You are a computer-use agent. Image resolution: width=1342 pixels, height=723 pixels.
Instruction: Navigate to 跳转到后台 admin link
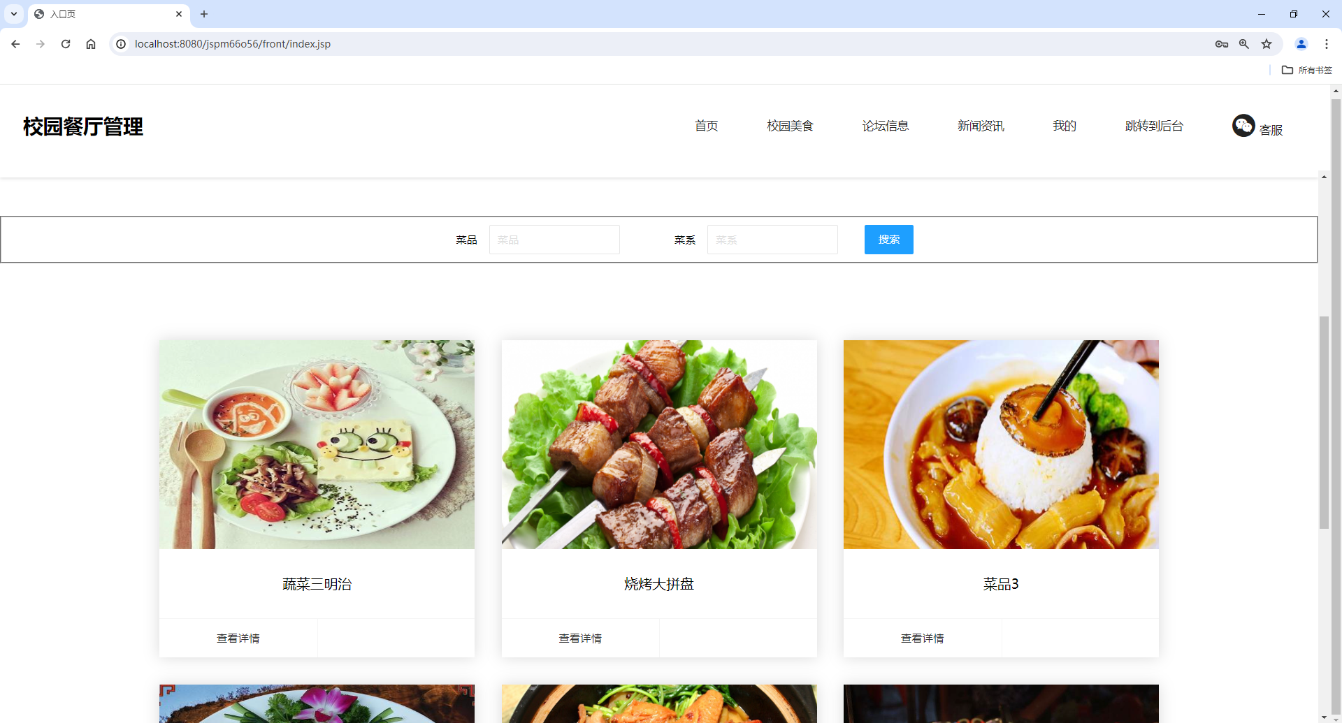[1153, 126]
